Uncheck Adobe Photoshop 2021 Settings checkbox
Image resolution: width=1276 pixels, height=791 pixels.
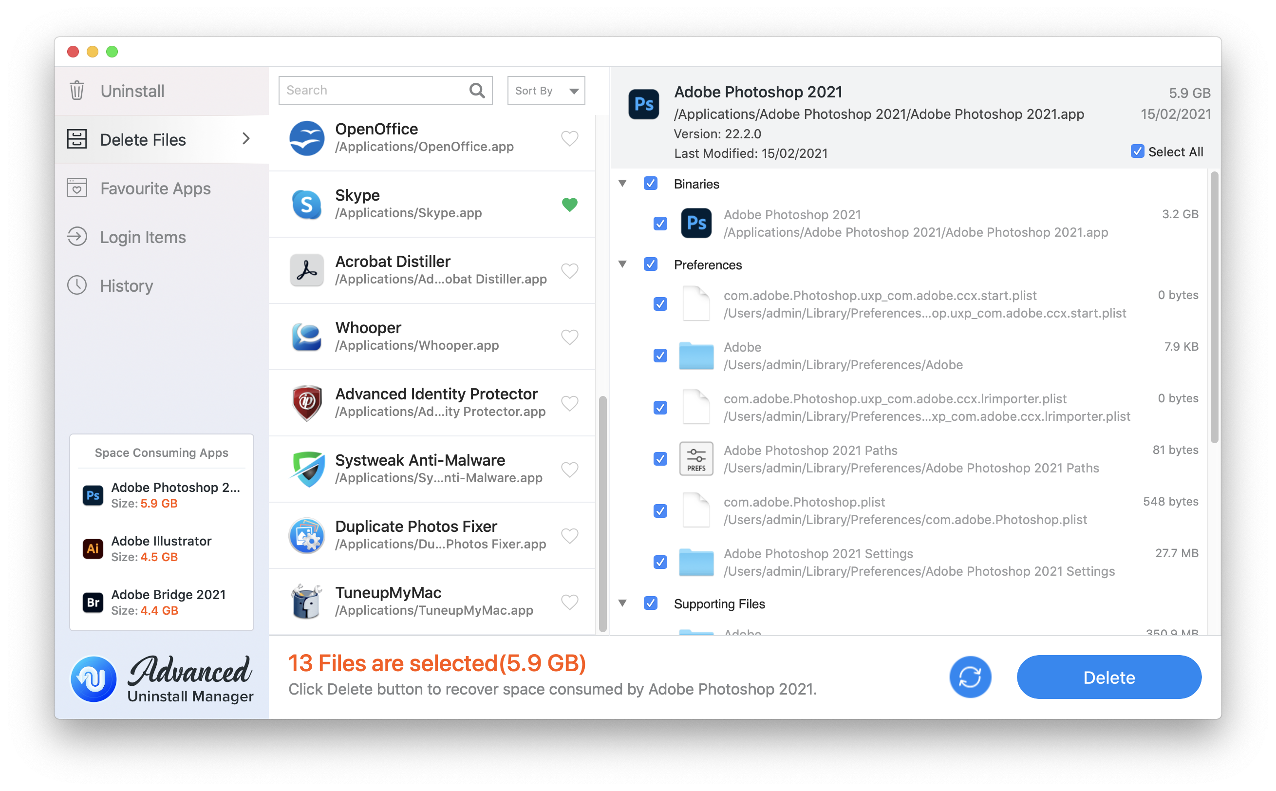coord(660,562)
